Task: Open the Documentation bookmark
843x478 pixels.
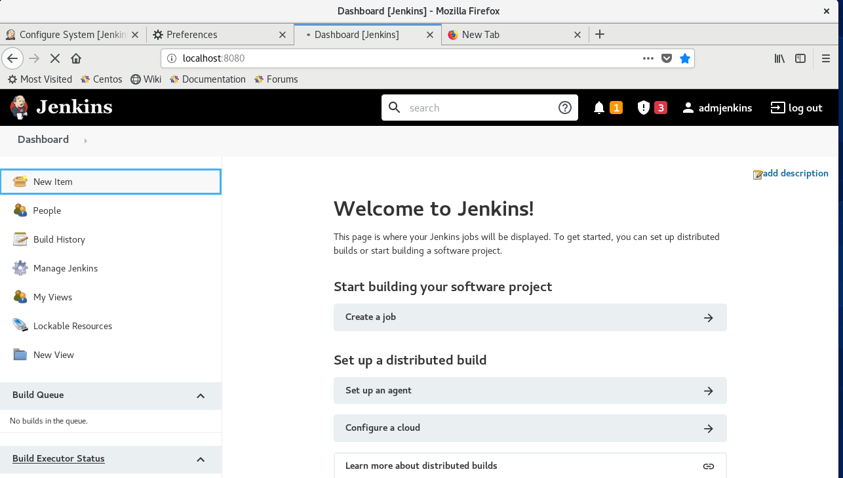Action: (x=207, y=79)
